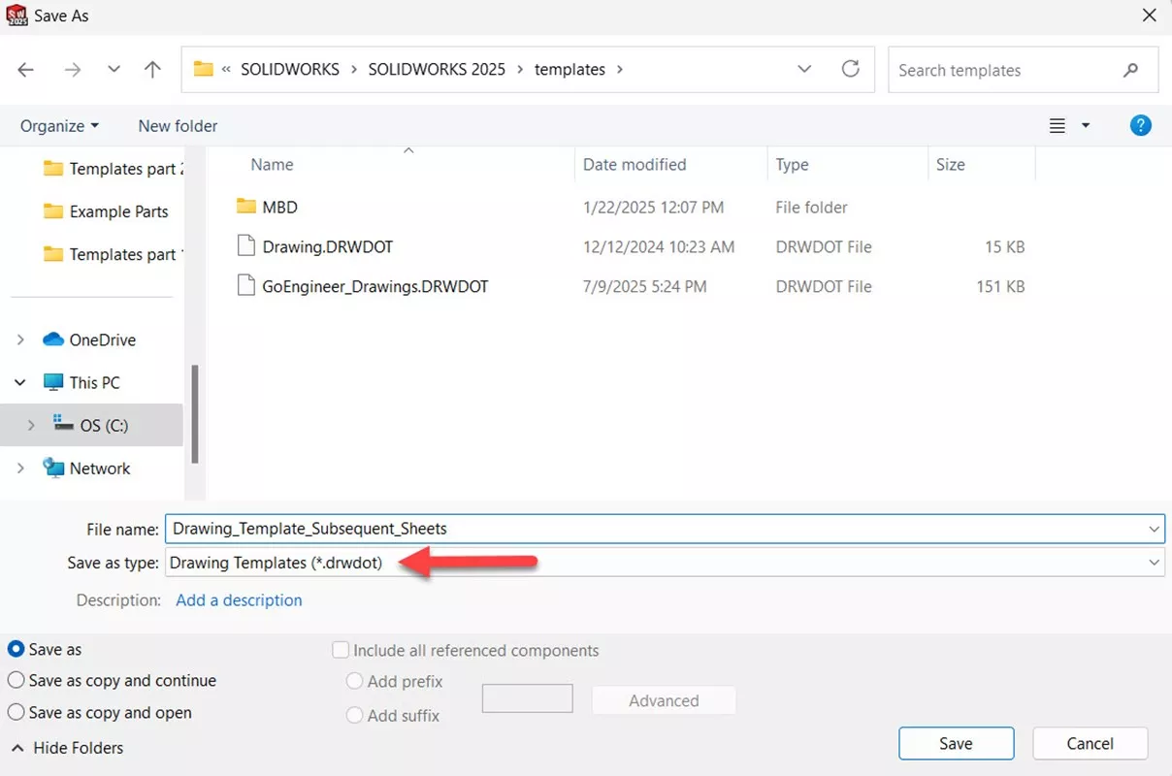Refresh the templates folder listing
Viewport: 1172px width, 776px height.
point(851,69)
